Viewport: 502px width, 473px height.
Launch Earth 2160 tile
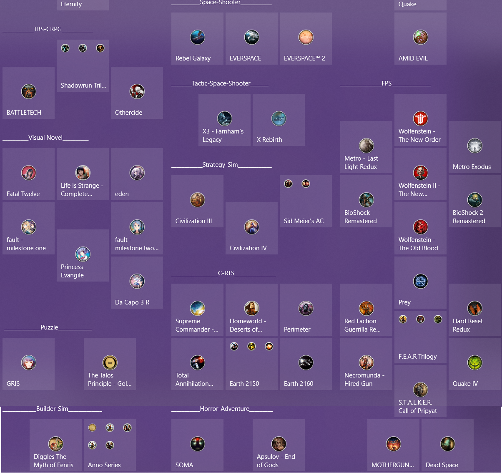[306, 364]
